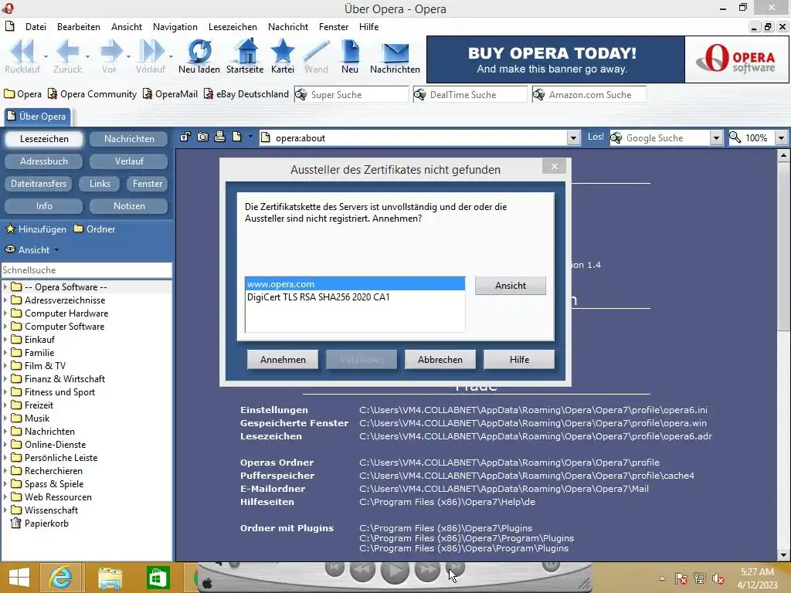Switch to Dateitransfers panel

pos(39,184)
